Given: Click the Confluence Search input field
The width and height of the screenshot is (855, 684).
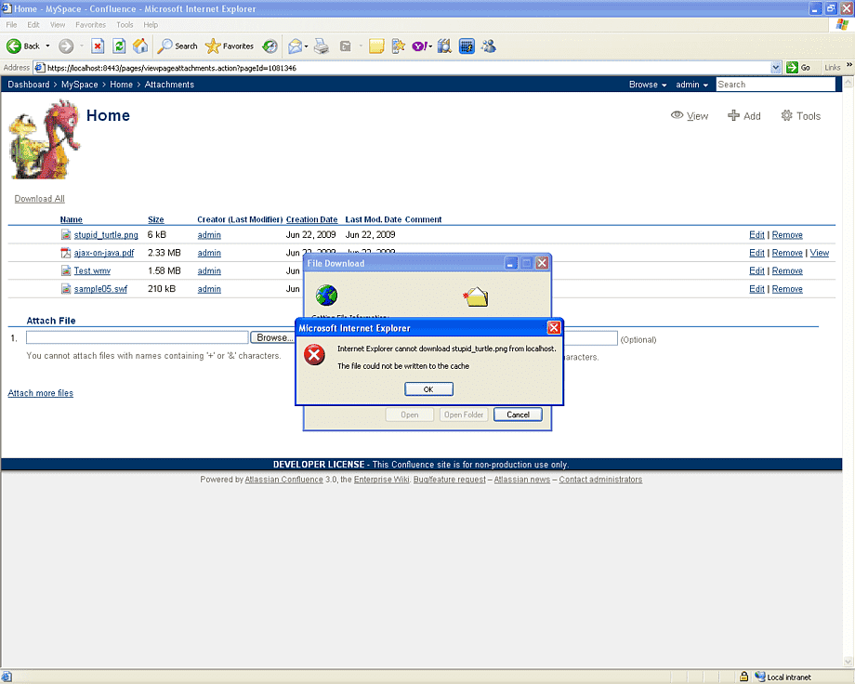Looking at the screenshot, I should [775, 85].
